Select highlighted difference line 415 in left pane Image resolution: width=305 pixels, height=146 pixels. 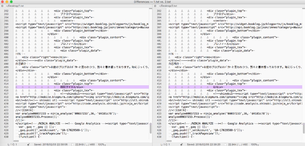(82, 87)
